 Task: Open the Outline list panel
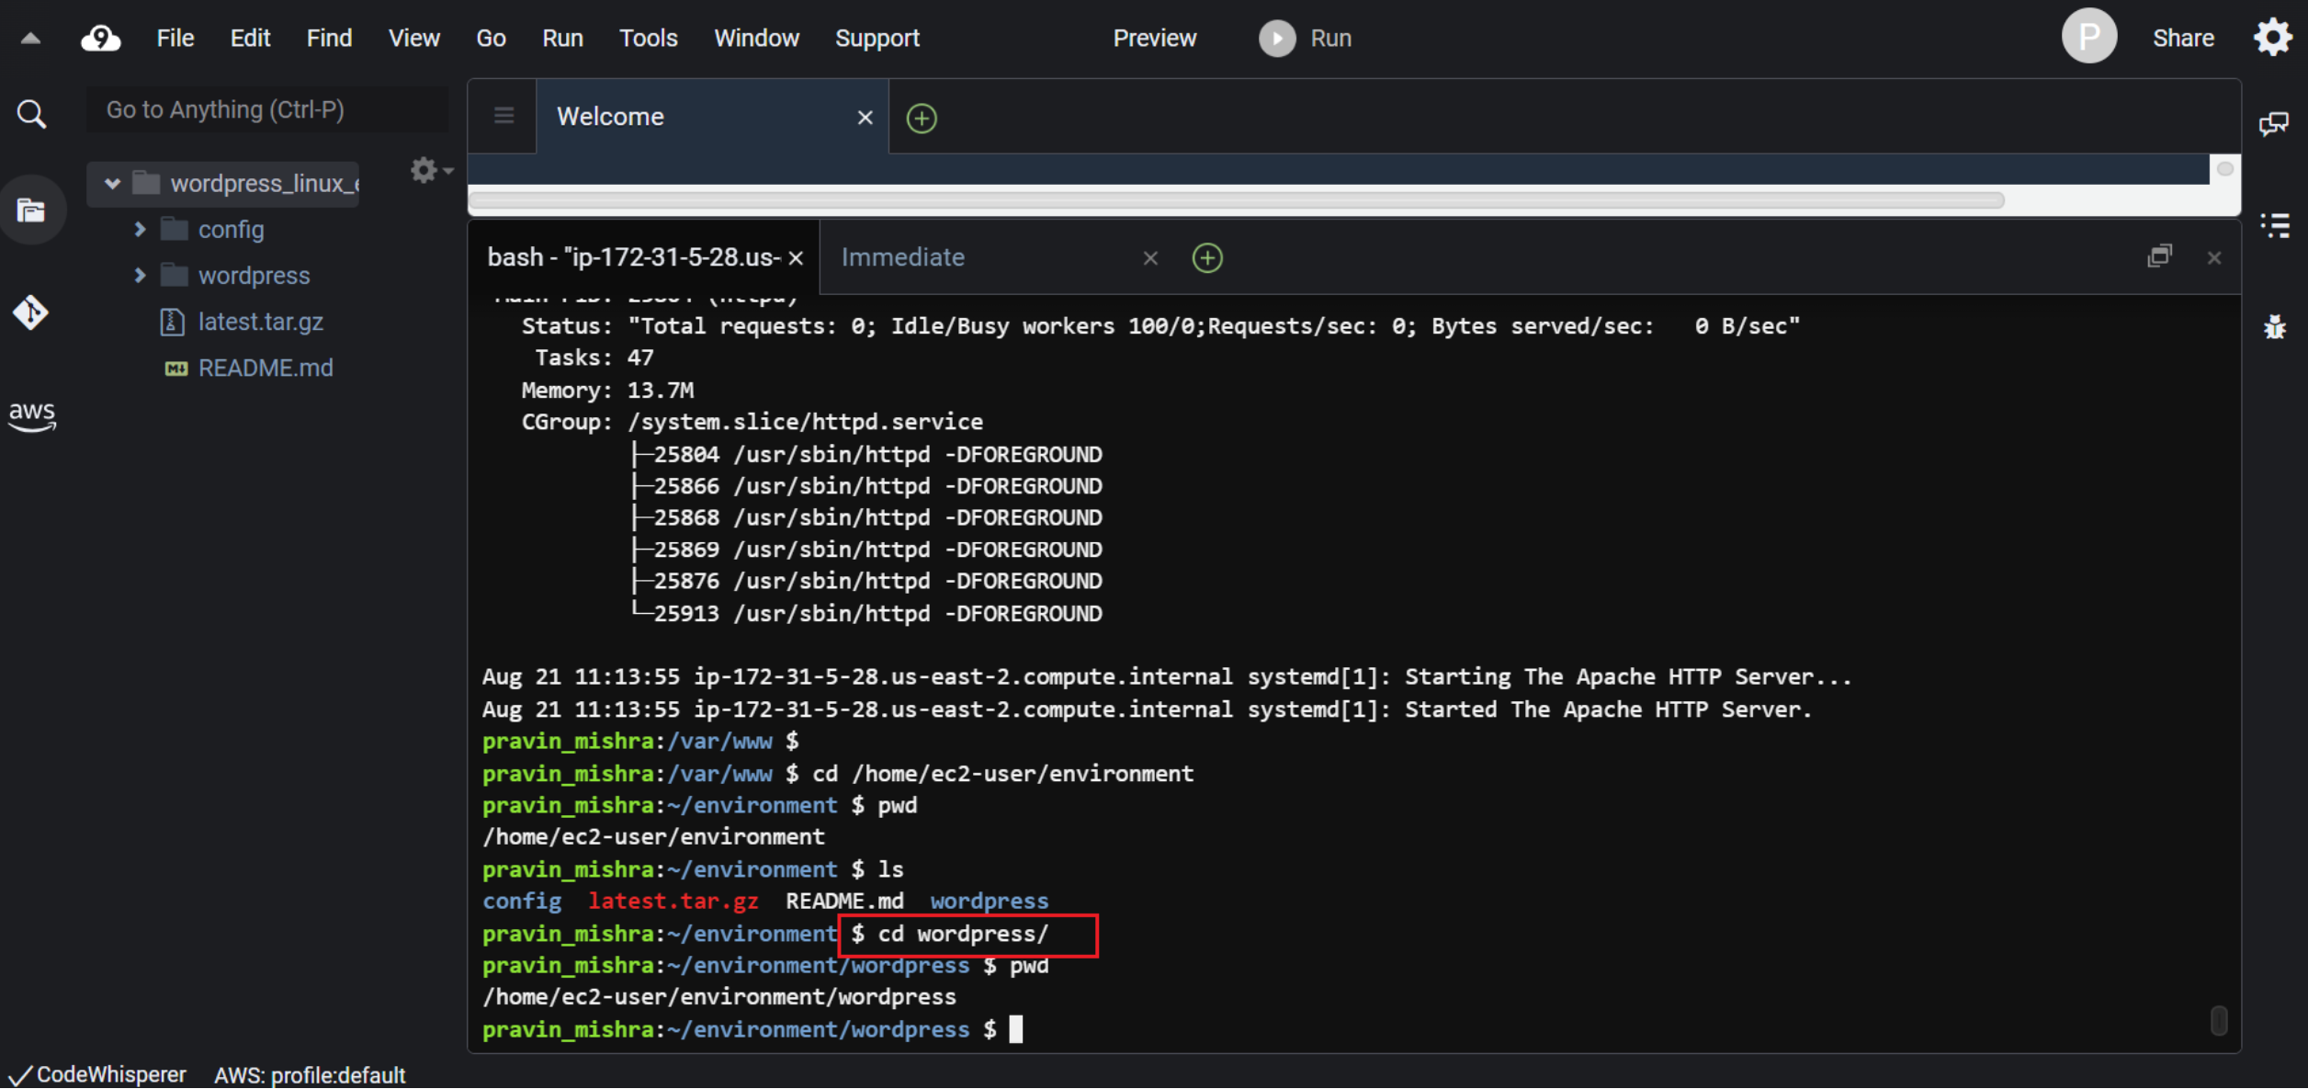(x=2275, y=225)
